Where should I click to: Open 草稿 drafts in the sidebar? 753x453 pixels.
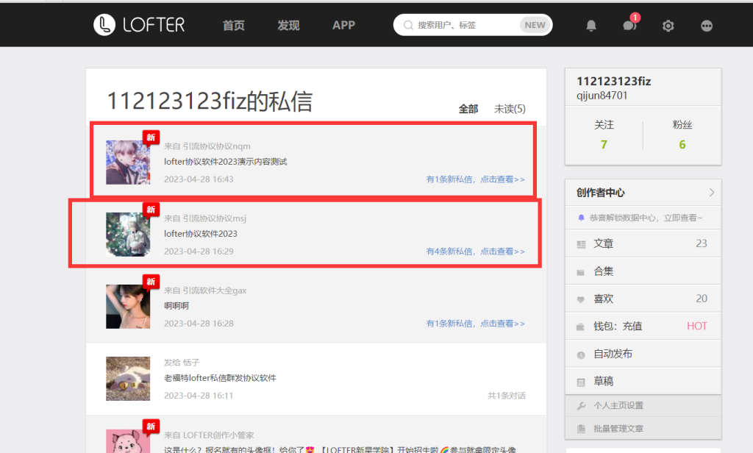(604, 382)
